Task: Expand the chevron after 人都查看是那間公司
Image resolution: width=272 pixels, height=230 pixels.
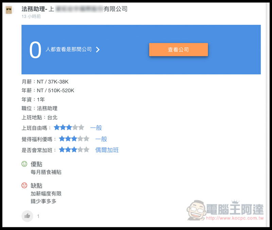Action: click(x=98, y=50)
